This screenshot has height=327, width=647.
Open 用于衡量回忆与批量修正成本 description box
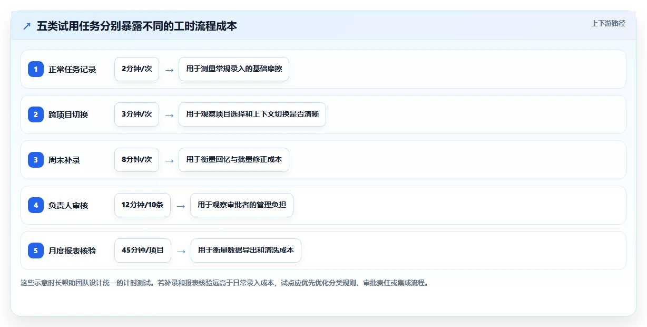pos(234,160)
